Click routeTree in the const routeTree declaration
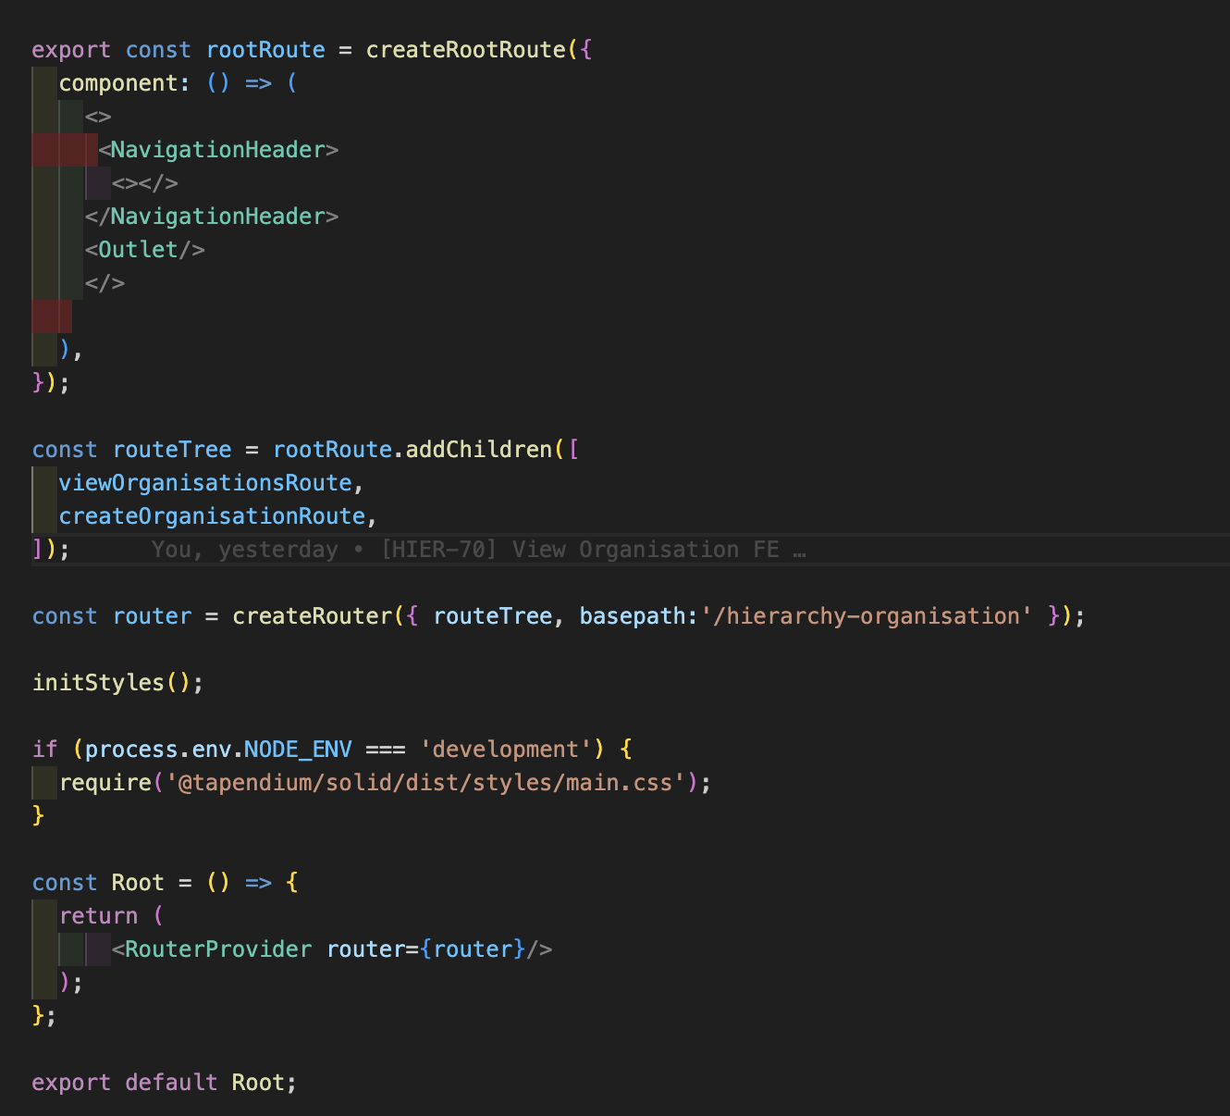 pos(172,450)
